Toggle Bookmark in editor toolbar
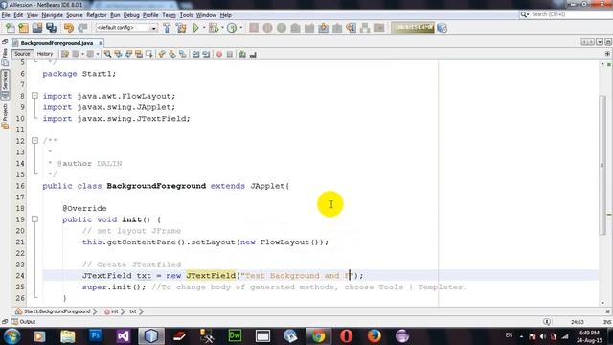613x345 pixels. tap(183, 54)
